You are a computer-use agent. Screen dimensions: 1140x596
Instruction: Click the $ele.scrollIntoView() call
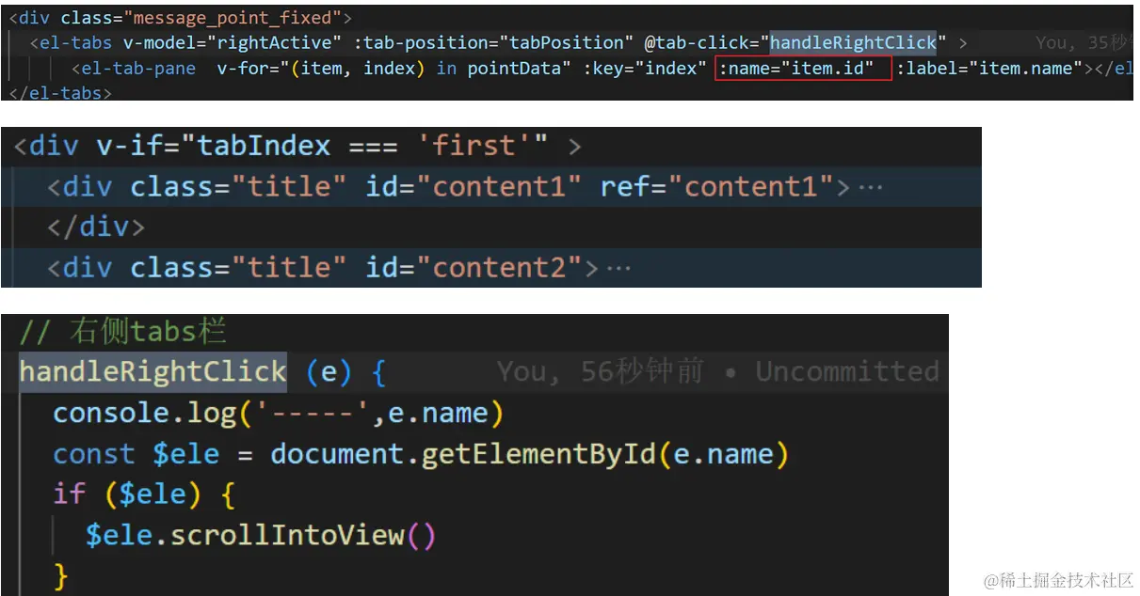pyautogui.click(x=261, y=536)
